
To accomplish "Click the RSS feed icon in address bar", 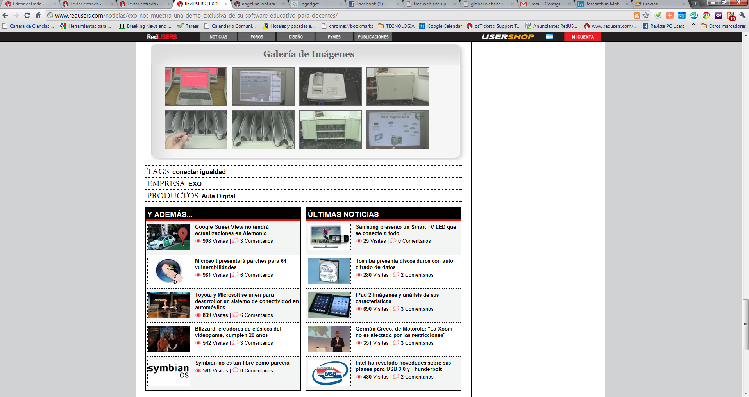I will [637, 16].
